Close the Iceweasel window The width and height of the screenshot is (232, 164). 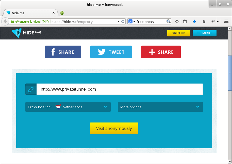coord(228,4)
